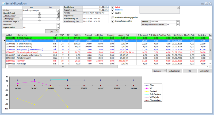Image resolution: width=214 pixels, height=115 pixels.
Task: Open the Ansicht dropdown list
Action: 178,22
